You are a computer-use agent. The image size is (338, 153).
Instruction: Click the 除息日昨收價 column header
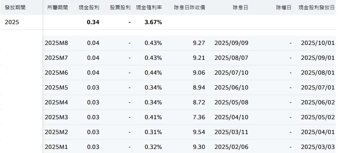click(189, 7)
